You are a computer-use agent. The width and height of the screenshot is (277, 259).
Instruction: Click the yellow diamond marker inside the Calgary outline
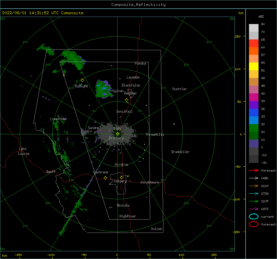pos(122,177)
